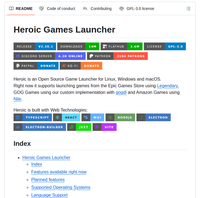Jump to Planned features section
200x198 pixels.
tap(48, 180)
